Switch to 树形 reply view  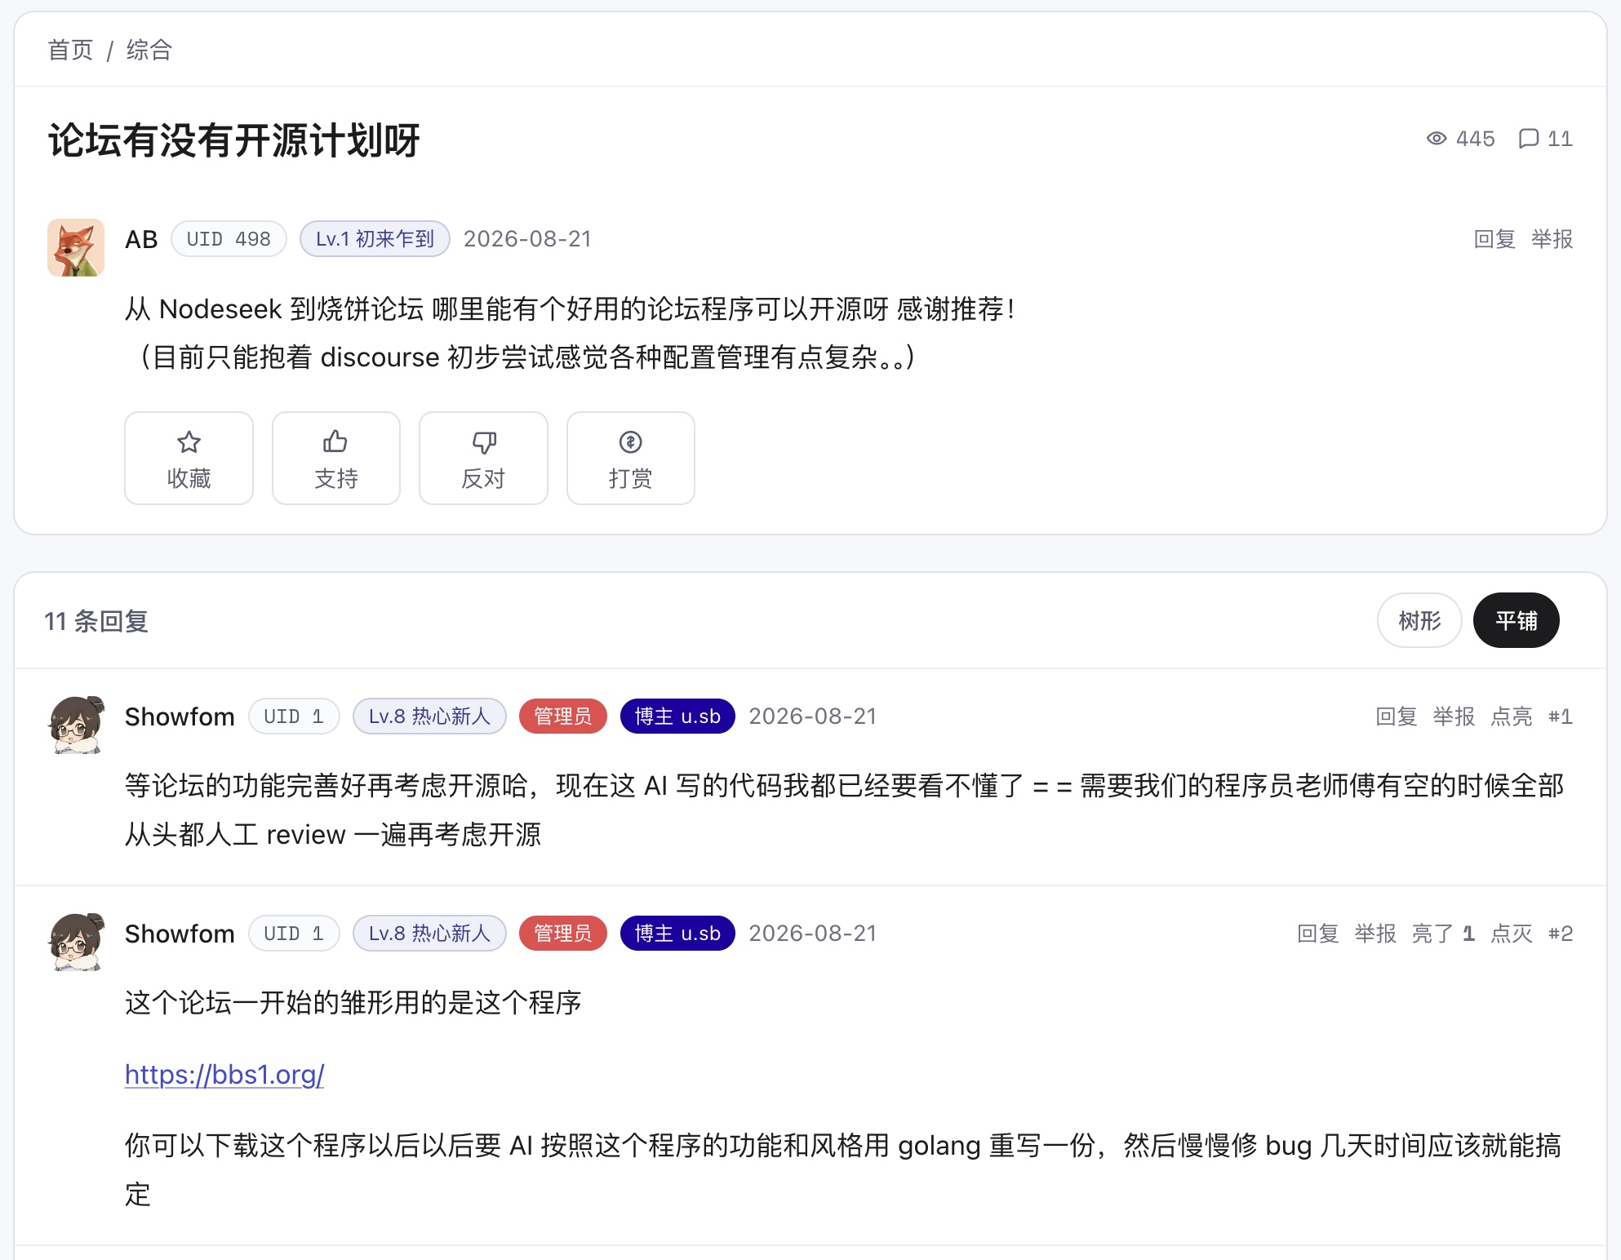(1419, 620)
